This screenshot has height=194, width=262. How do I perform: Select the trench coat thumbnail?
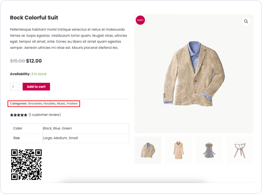(178, 150)
